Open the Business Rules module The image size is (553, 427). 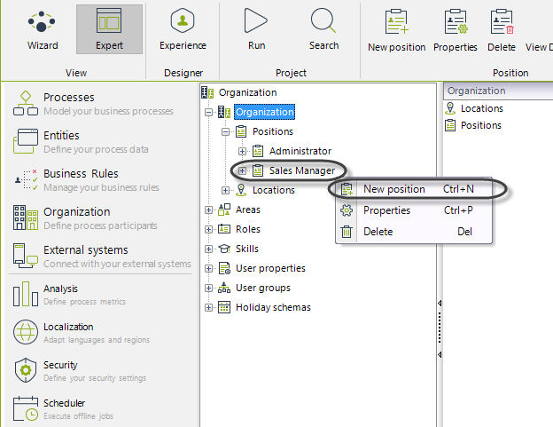pos(86,180)
